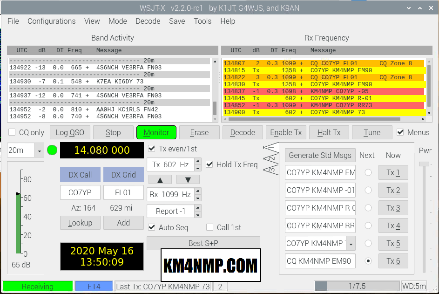Click the Pwr slider handle
439x294 pixels.
point(424,164)
